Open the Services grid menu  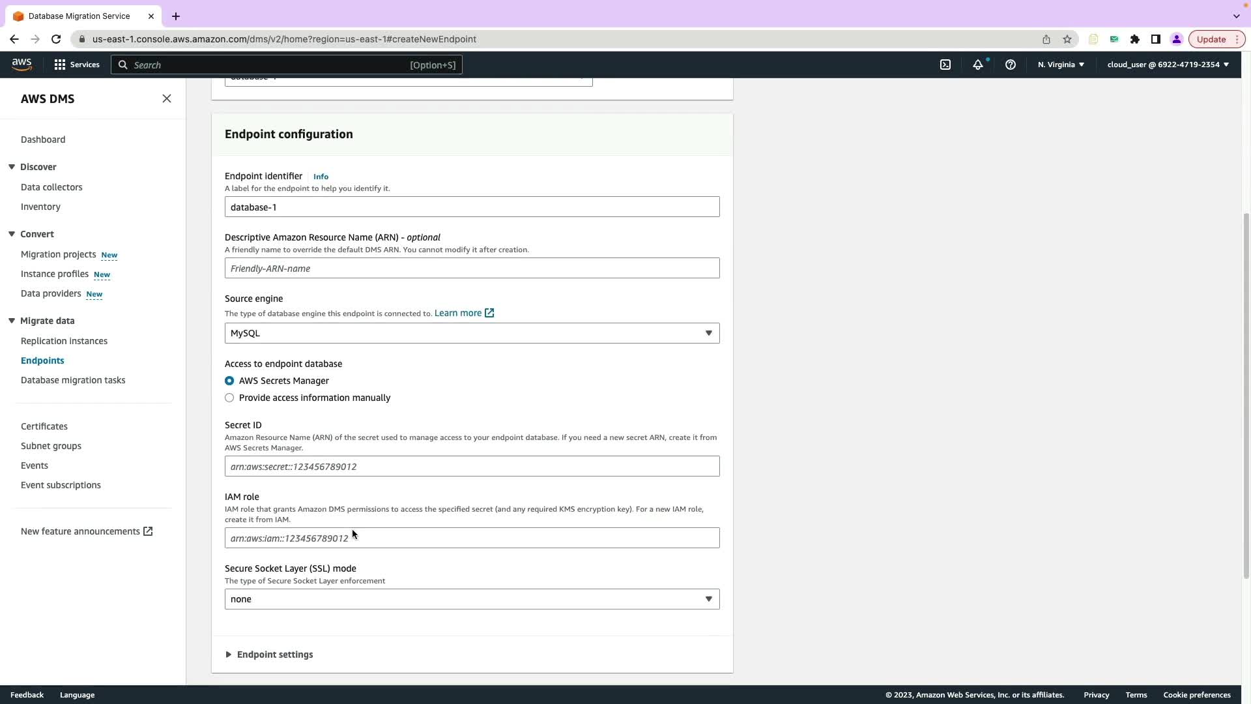click(x=77, y=65)
